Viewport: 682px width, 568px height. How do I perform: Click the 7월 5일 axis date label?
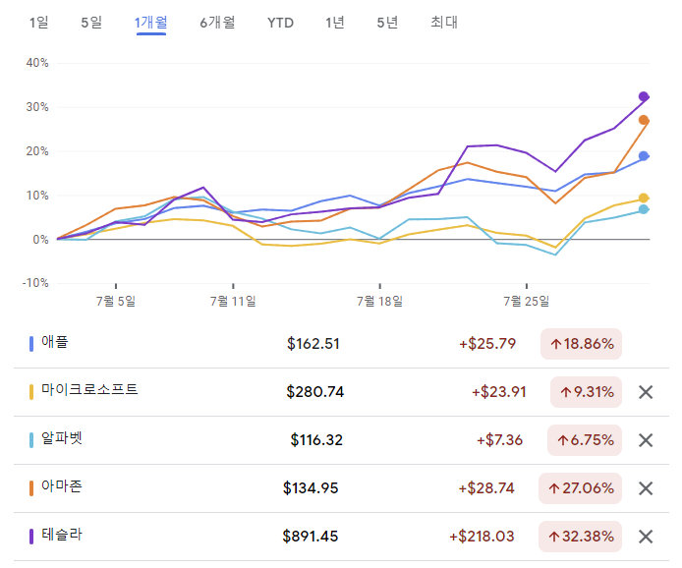coord(116,301)
